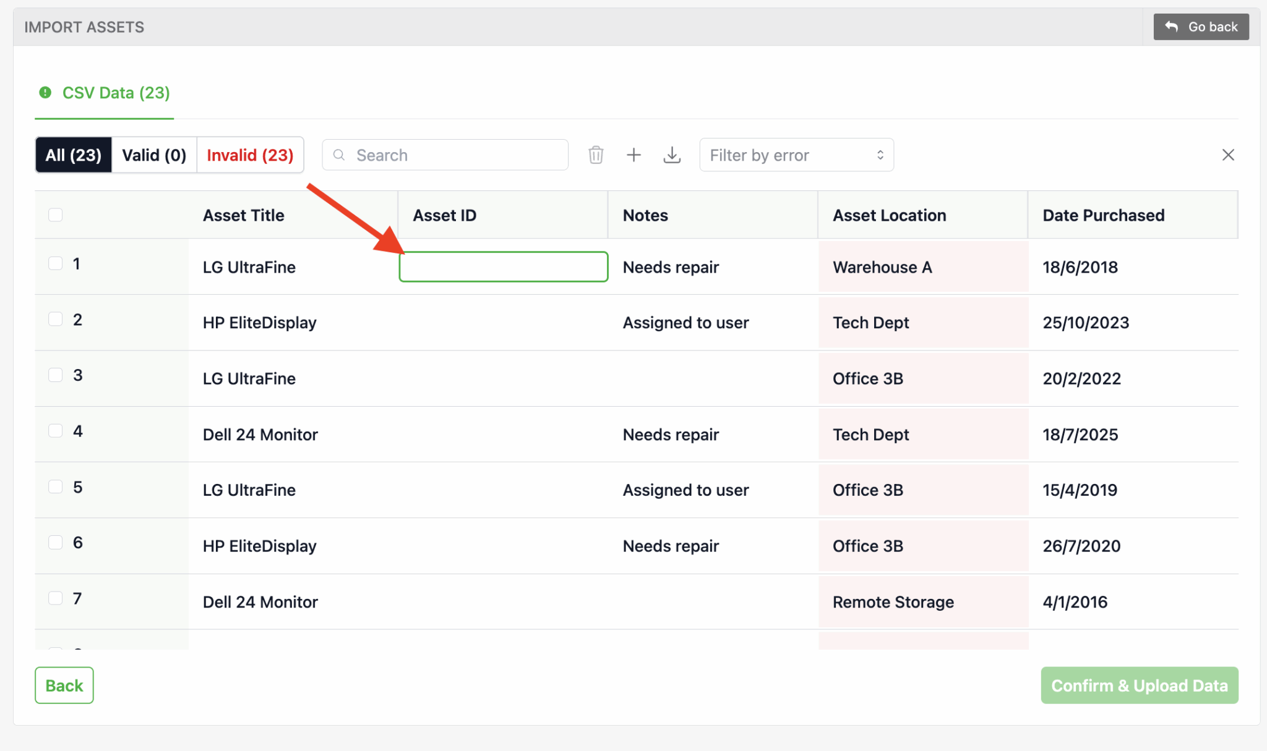Toggle the select-all header checkbox

56,214
